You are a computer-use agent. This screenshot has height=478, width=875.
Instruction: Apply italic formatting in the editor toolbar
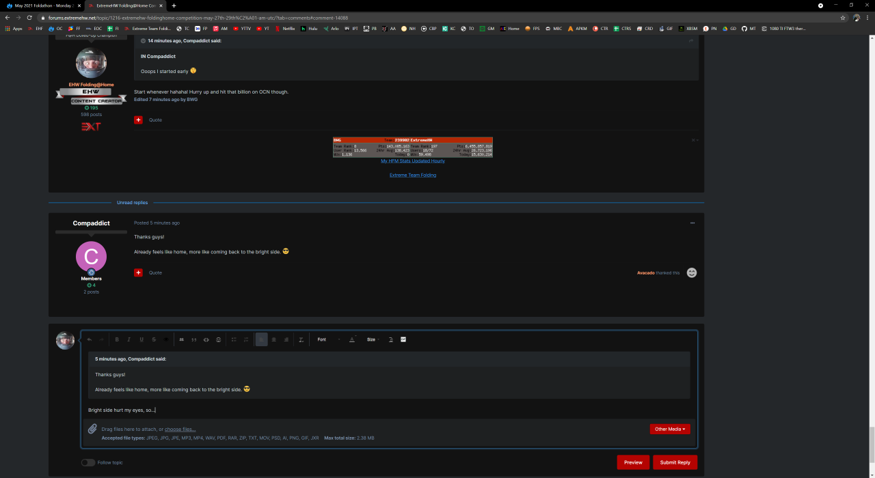coord(129,339)
